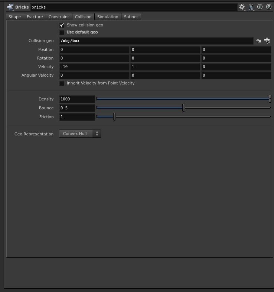The height and width of the screenshot is (292, 274).
Task: Jump to Collision geo operator arrow
Action: (x=258, y=41)
